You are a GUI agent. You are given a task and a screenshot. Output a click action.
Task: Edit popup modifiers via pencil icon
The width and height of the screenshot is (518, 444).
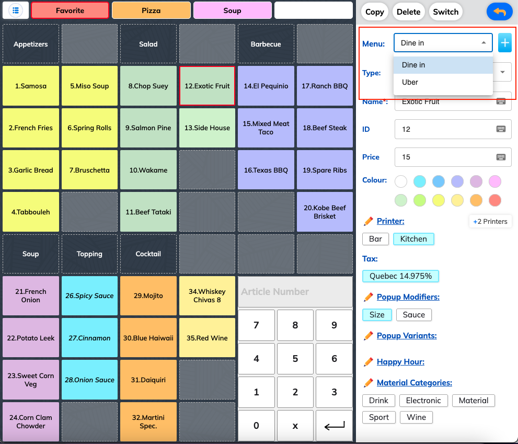[x=368, y=297]
